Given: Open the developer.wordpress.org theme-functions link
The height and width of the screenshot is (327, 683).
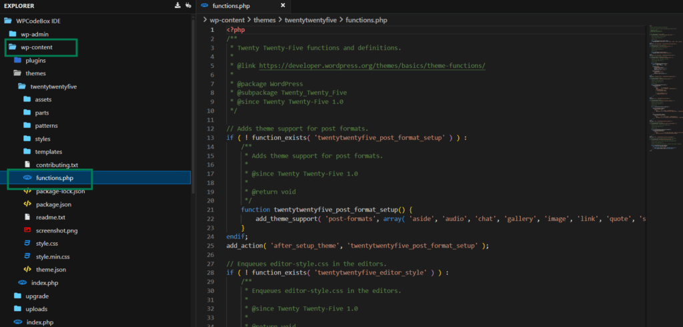Looking at the screenshot, I should pos(372,66).
